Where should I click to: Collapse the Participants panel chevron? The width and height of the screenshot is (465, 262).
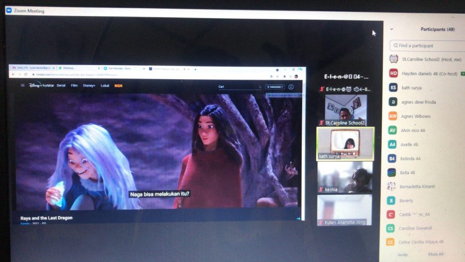392,29
